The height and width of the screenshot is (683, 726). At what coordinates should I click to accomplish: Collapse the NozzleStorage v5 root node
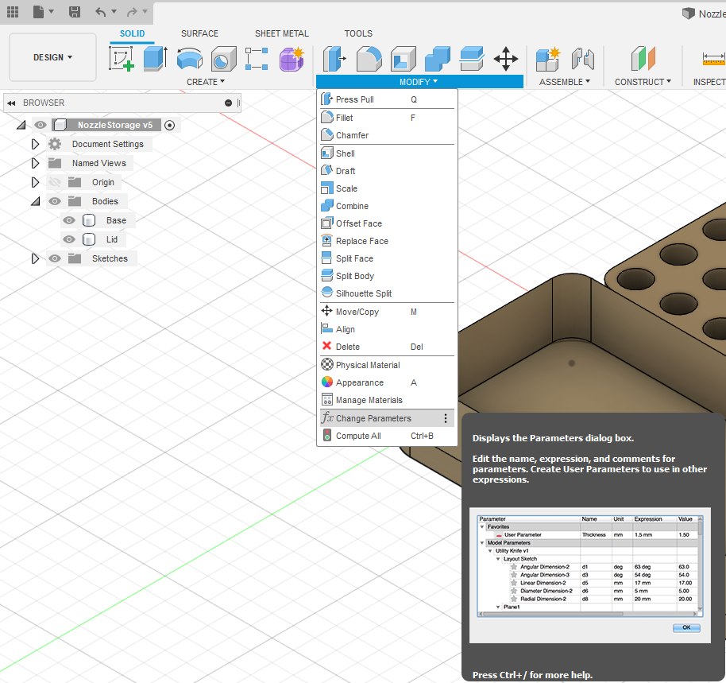point(21,125)
